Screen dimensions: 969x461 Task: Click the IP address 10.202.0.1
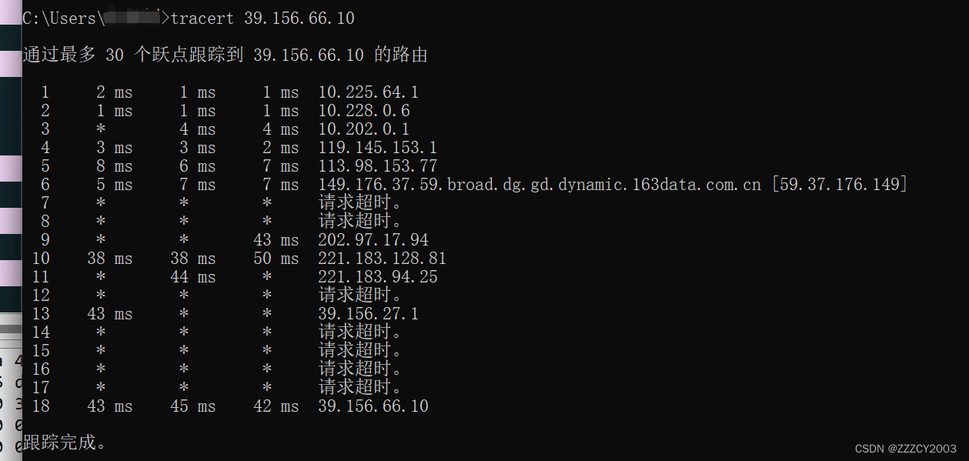point(364,129)
